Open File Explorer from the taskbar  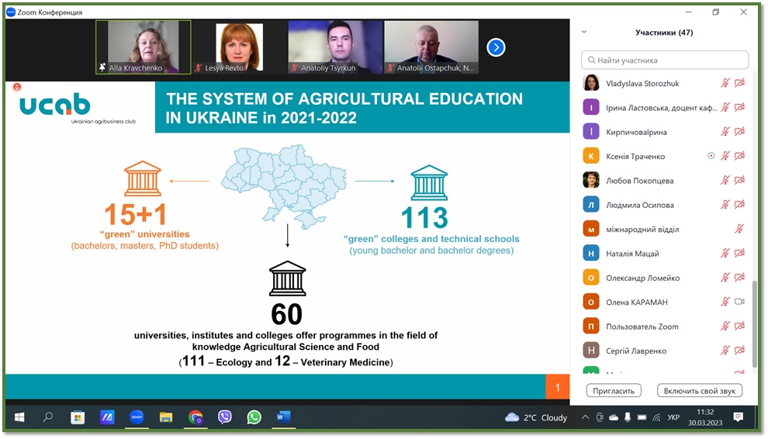166,417
